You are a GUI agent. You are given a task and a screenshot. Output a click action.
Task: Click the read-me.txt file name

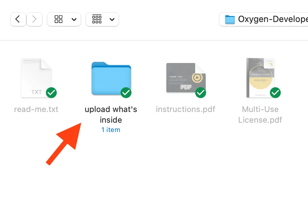pos(36,109)
